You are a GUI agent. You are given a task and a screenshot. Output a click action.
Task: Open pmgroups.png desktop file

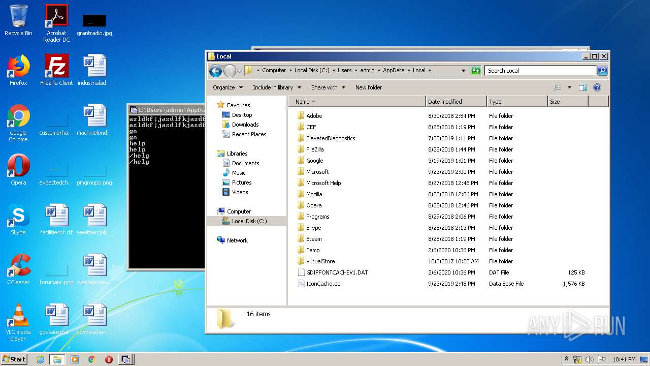point(94,173)
